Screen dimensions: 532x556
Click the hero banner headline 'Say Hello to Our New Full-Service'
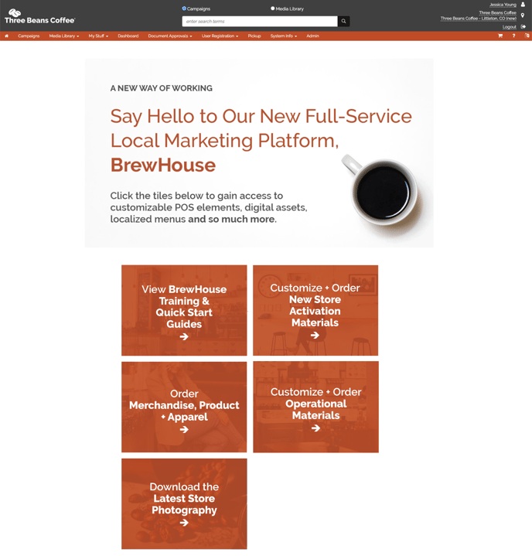pyautogui.click(x=261, y=116)
